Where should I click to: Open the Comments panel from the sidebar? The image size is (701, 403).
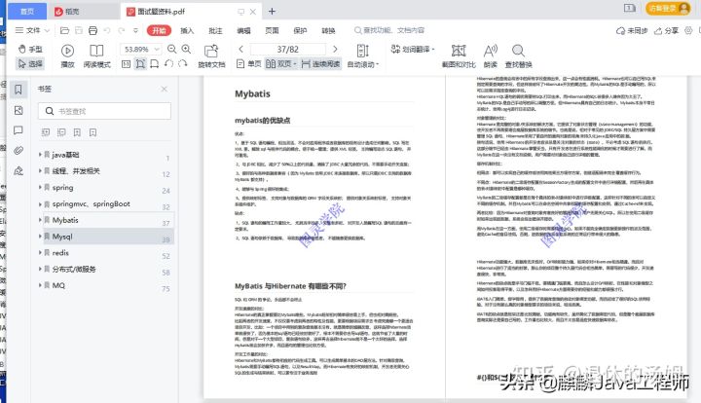coord(18,130)
